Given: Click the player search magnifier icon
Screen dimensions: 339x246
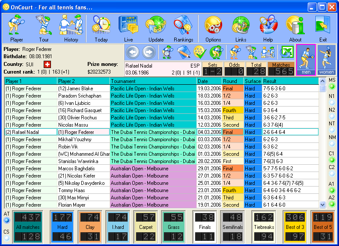Looking at the screenshot, I should coord(168,52).
